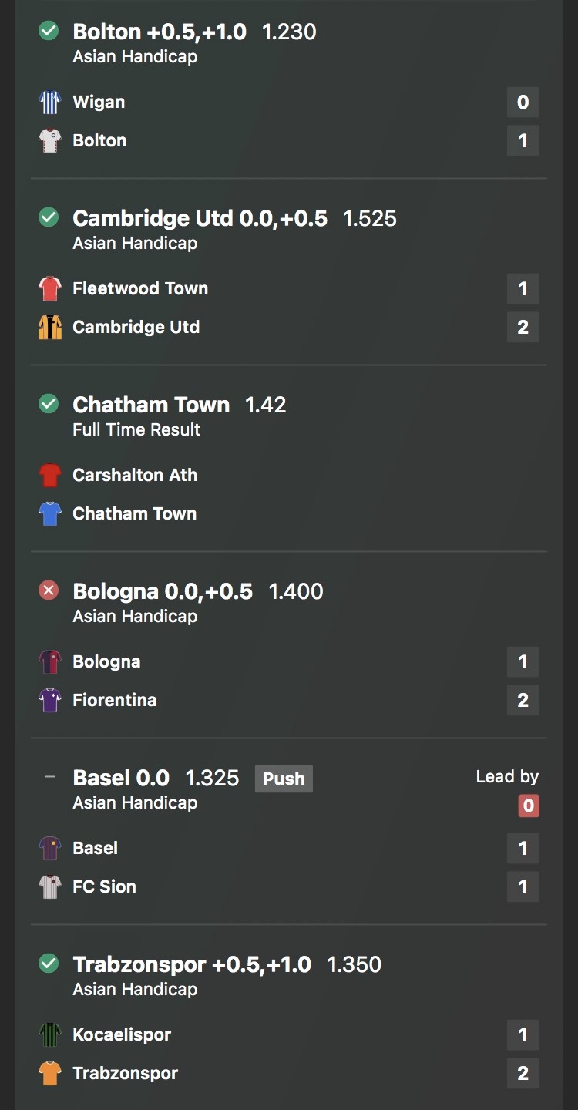Click Cambridge Utd's amber striped jersey icon
Screen dimensions: 578x1110
[50, 327]
